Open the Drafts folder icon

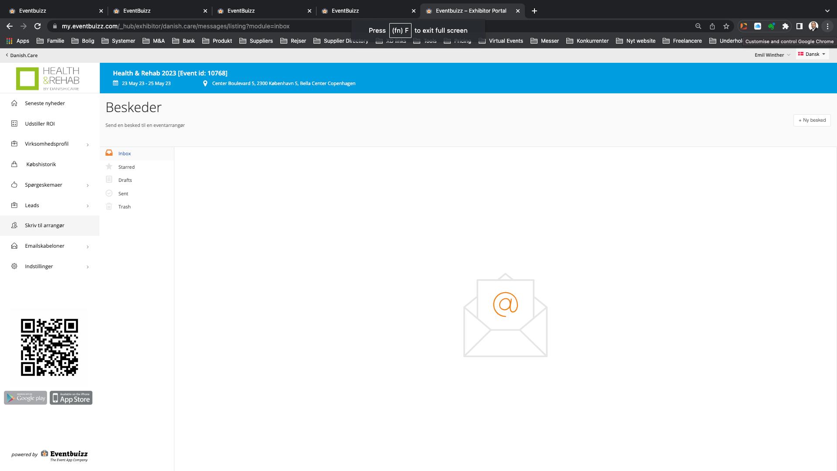pyautogui.click(x=109, y=180)
